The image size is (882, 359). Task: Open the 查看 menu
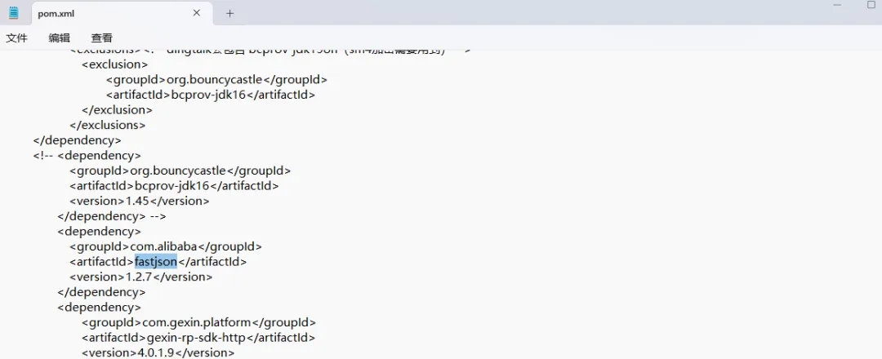click(x=102, y=38)
